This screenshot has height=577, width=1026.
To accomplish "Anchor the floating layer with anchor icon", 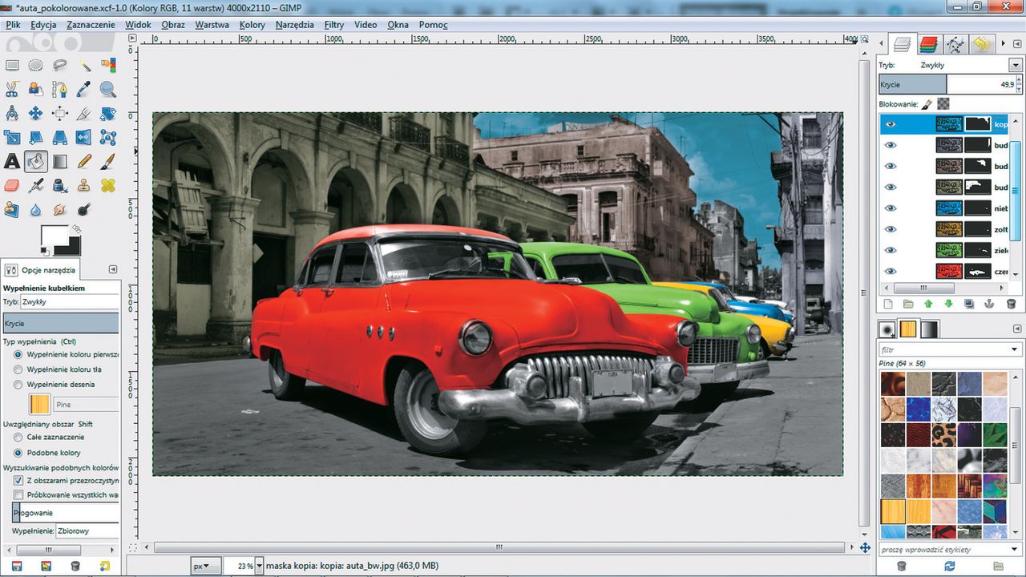I will [x=991, y=305].
